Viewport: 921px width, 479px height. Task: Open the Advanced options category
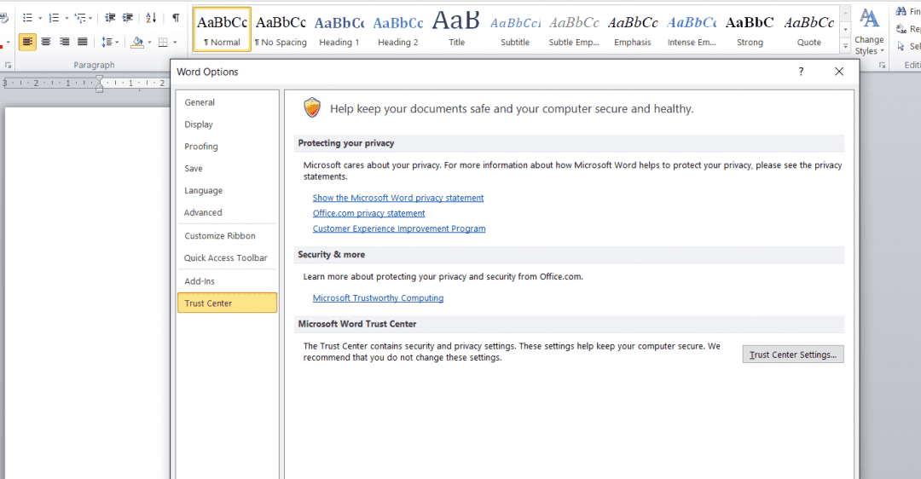pos(228,212)
